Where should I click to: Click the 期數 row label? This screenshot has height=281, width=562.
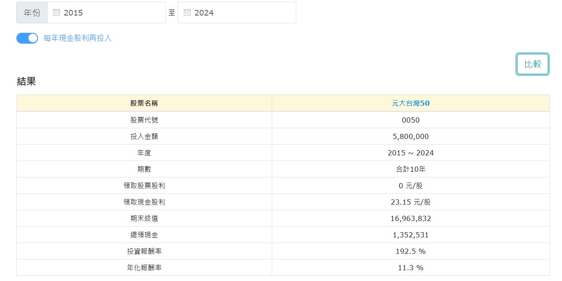pyautogui.click(x=144, y=169)
